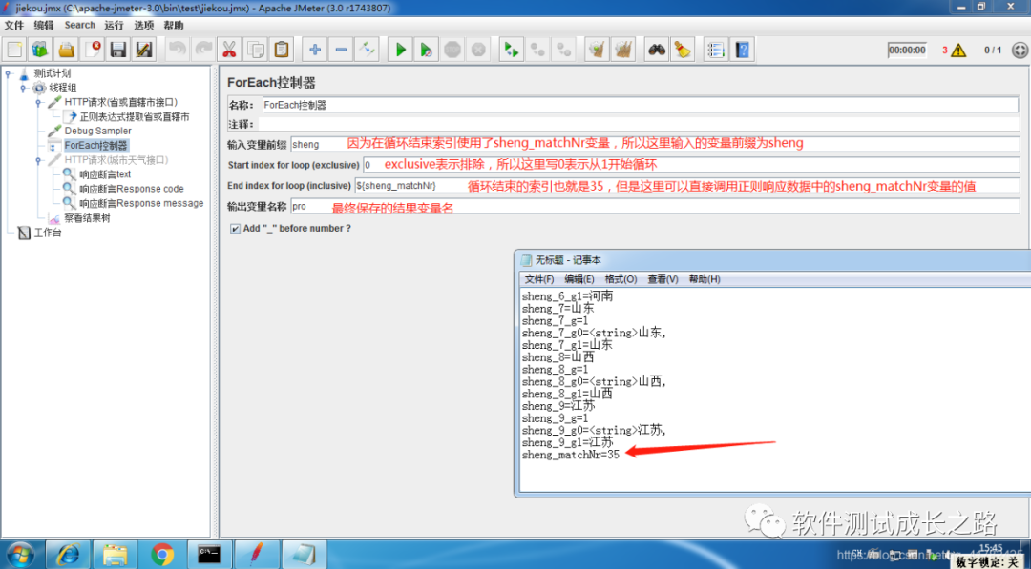Click the Windows Start button
The height and width of the screenshot is (569, 1031).
22,555
